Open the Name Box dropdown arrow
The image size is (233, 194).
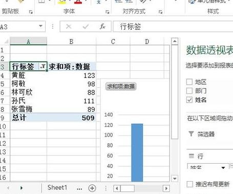(40, 26)
